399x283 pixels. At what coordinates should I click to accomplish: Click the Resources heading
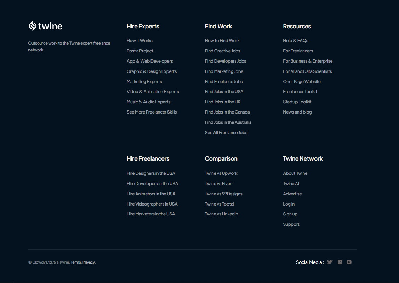tap(297, 26)
